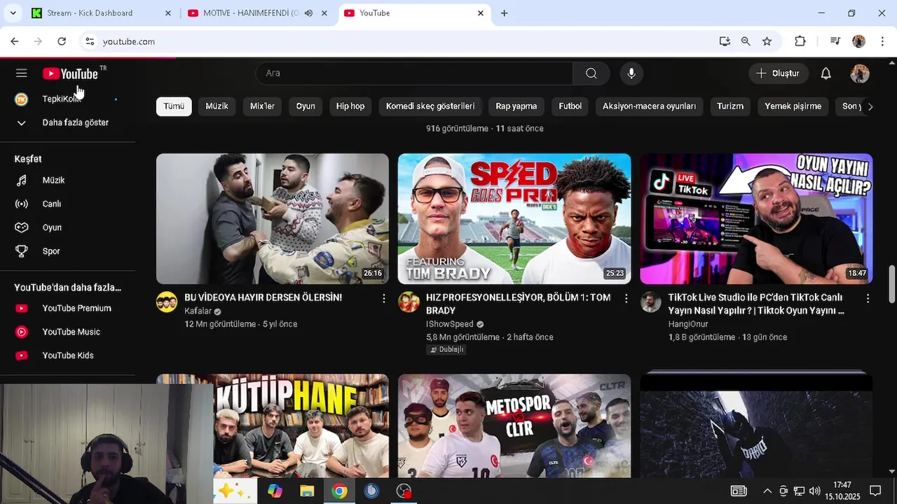The image size is (897, 504).
Task: Bookmark this page with the star
Action: [x=767, y=41]
